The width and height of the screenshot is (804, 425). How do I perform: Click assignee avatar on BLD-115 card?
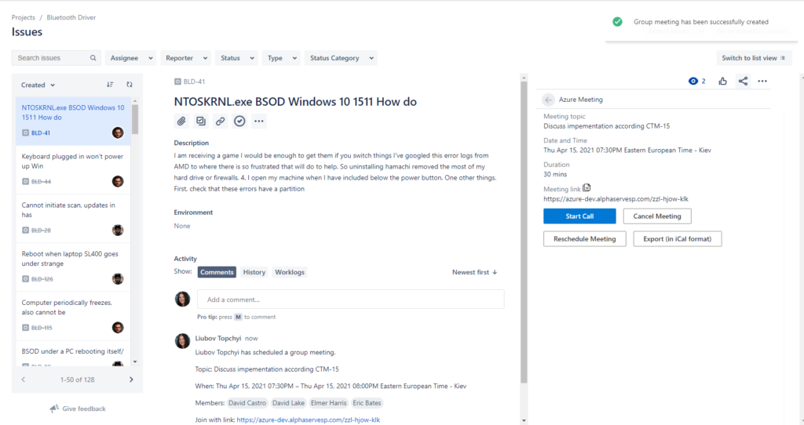tap(118, 327)
